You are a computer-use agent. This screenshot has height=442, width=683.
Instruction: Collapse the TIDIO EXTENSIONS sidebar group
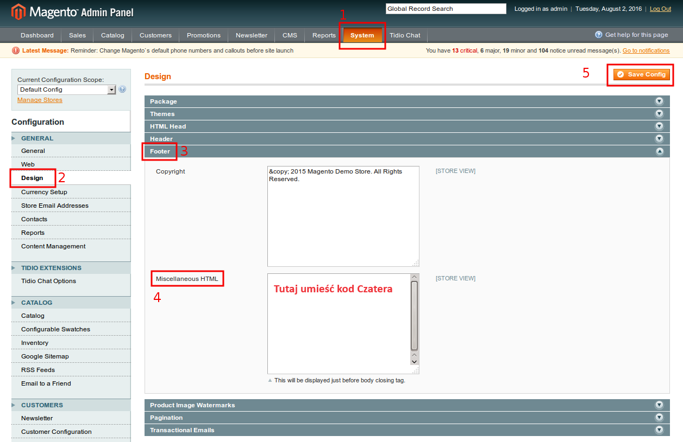(71, 268)
